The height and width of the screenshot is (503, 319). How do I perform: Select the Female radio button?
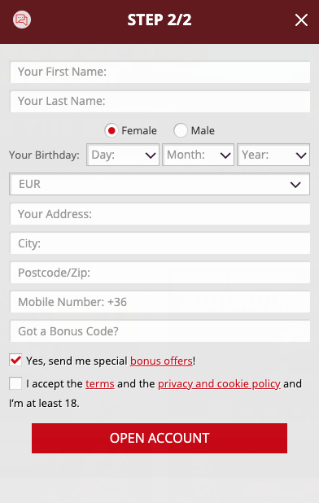point(111,130)
